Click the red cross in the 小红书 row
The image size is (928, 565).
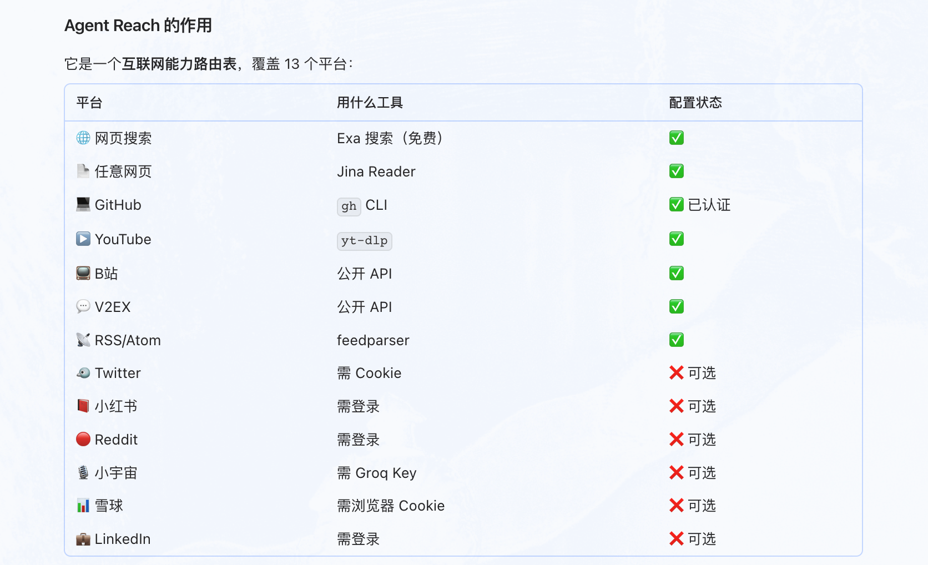pyautogui.click(x=677, y=406)
